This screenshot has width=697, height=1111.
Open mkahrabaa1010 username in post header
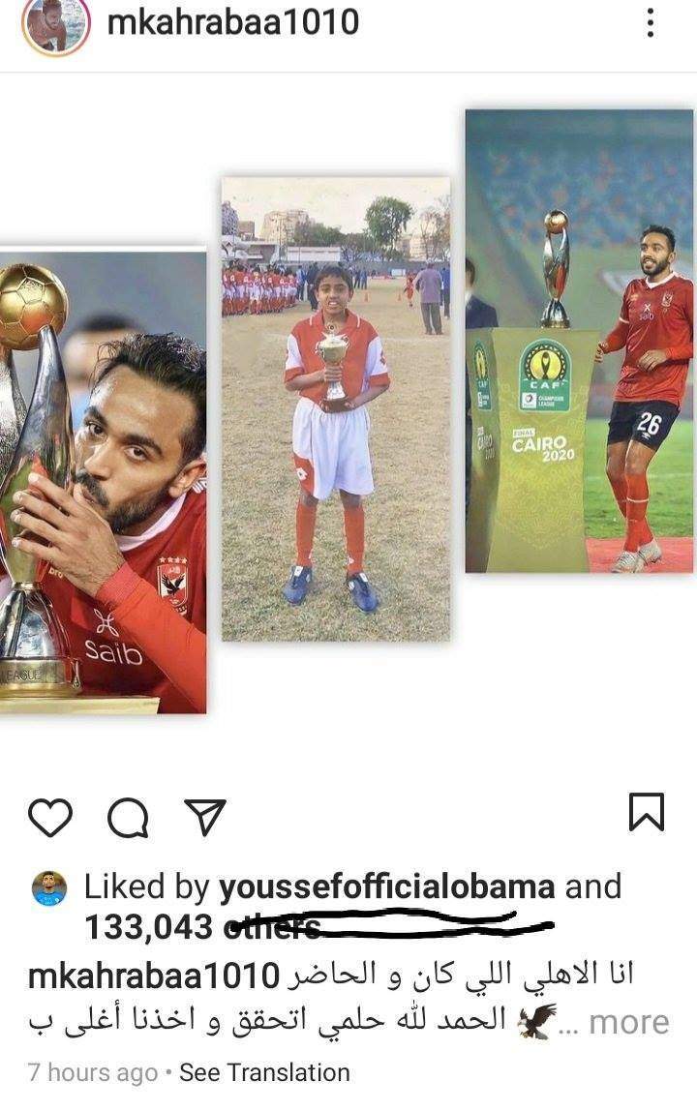[x=233, y=22]
